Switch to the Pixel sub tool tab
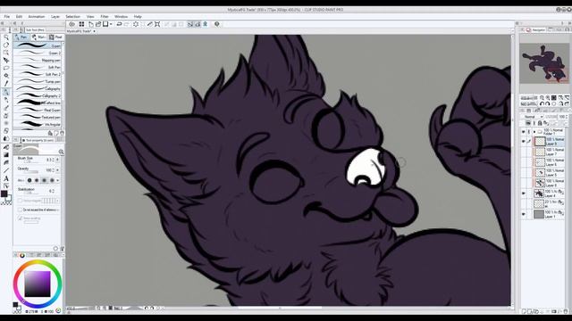This screenshot has width=572, height=321. (55, 37)
